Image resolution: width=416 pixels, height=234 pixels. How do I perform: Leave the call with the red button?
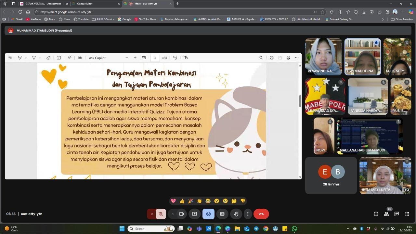pyautogui.click(x=261, y=214)
